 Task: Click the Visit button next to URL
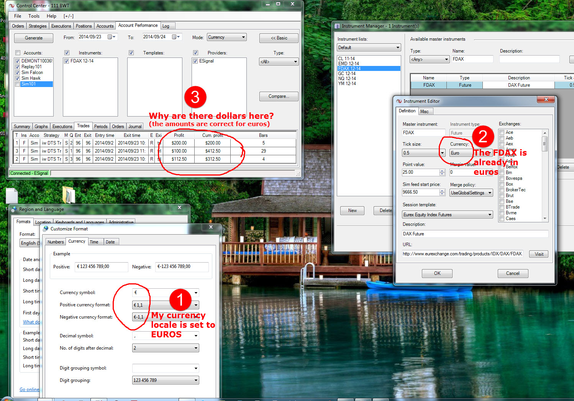539,254
